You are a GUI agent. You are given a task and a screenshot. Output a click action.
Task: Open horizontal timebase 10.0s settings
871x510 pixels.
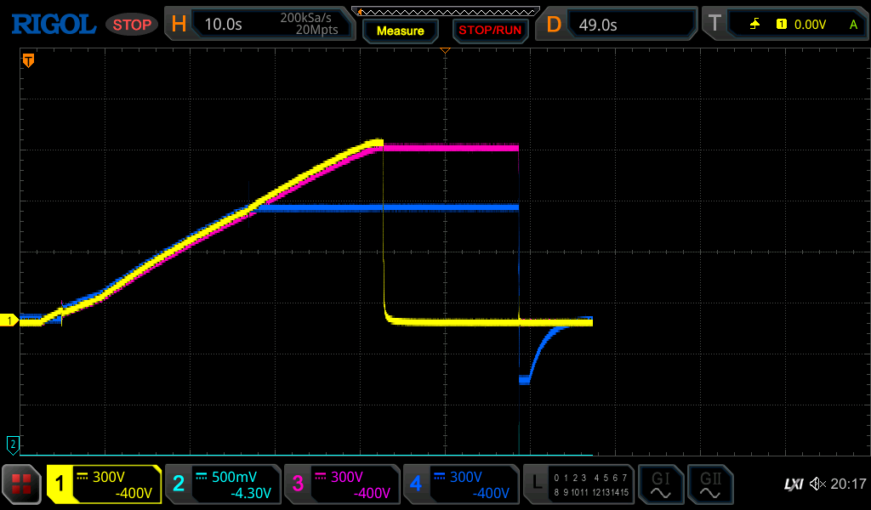point(260,25)
